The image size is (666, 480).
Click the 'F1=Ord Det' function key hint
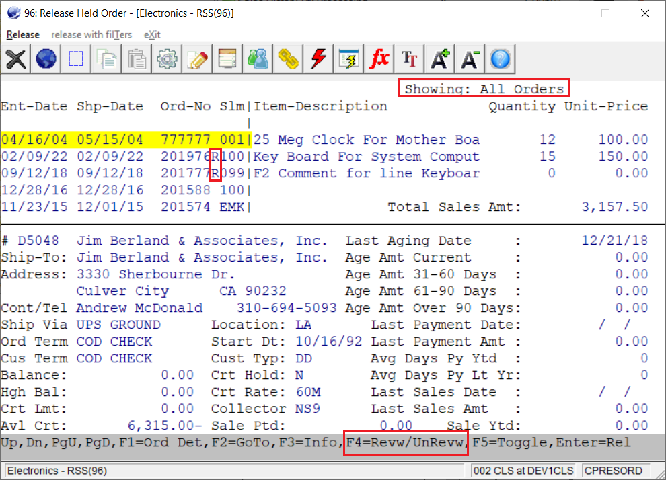coord(161,442)
